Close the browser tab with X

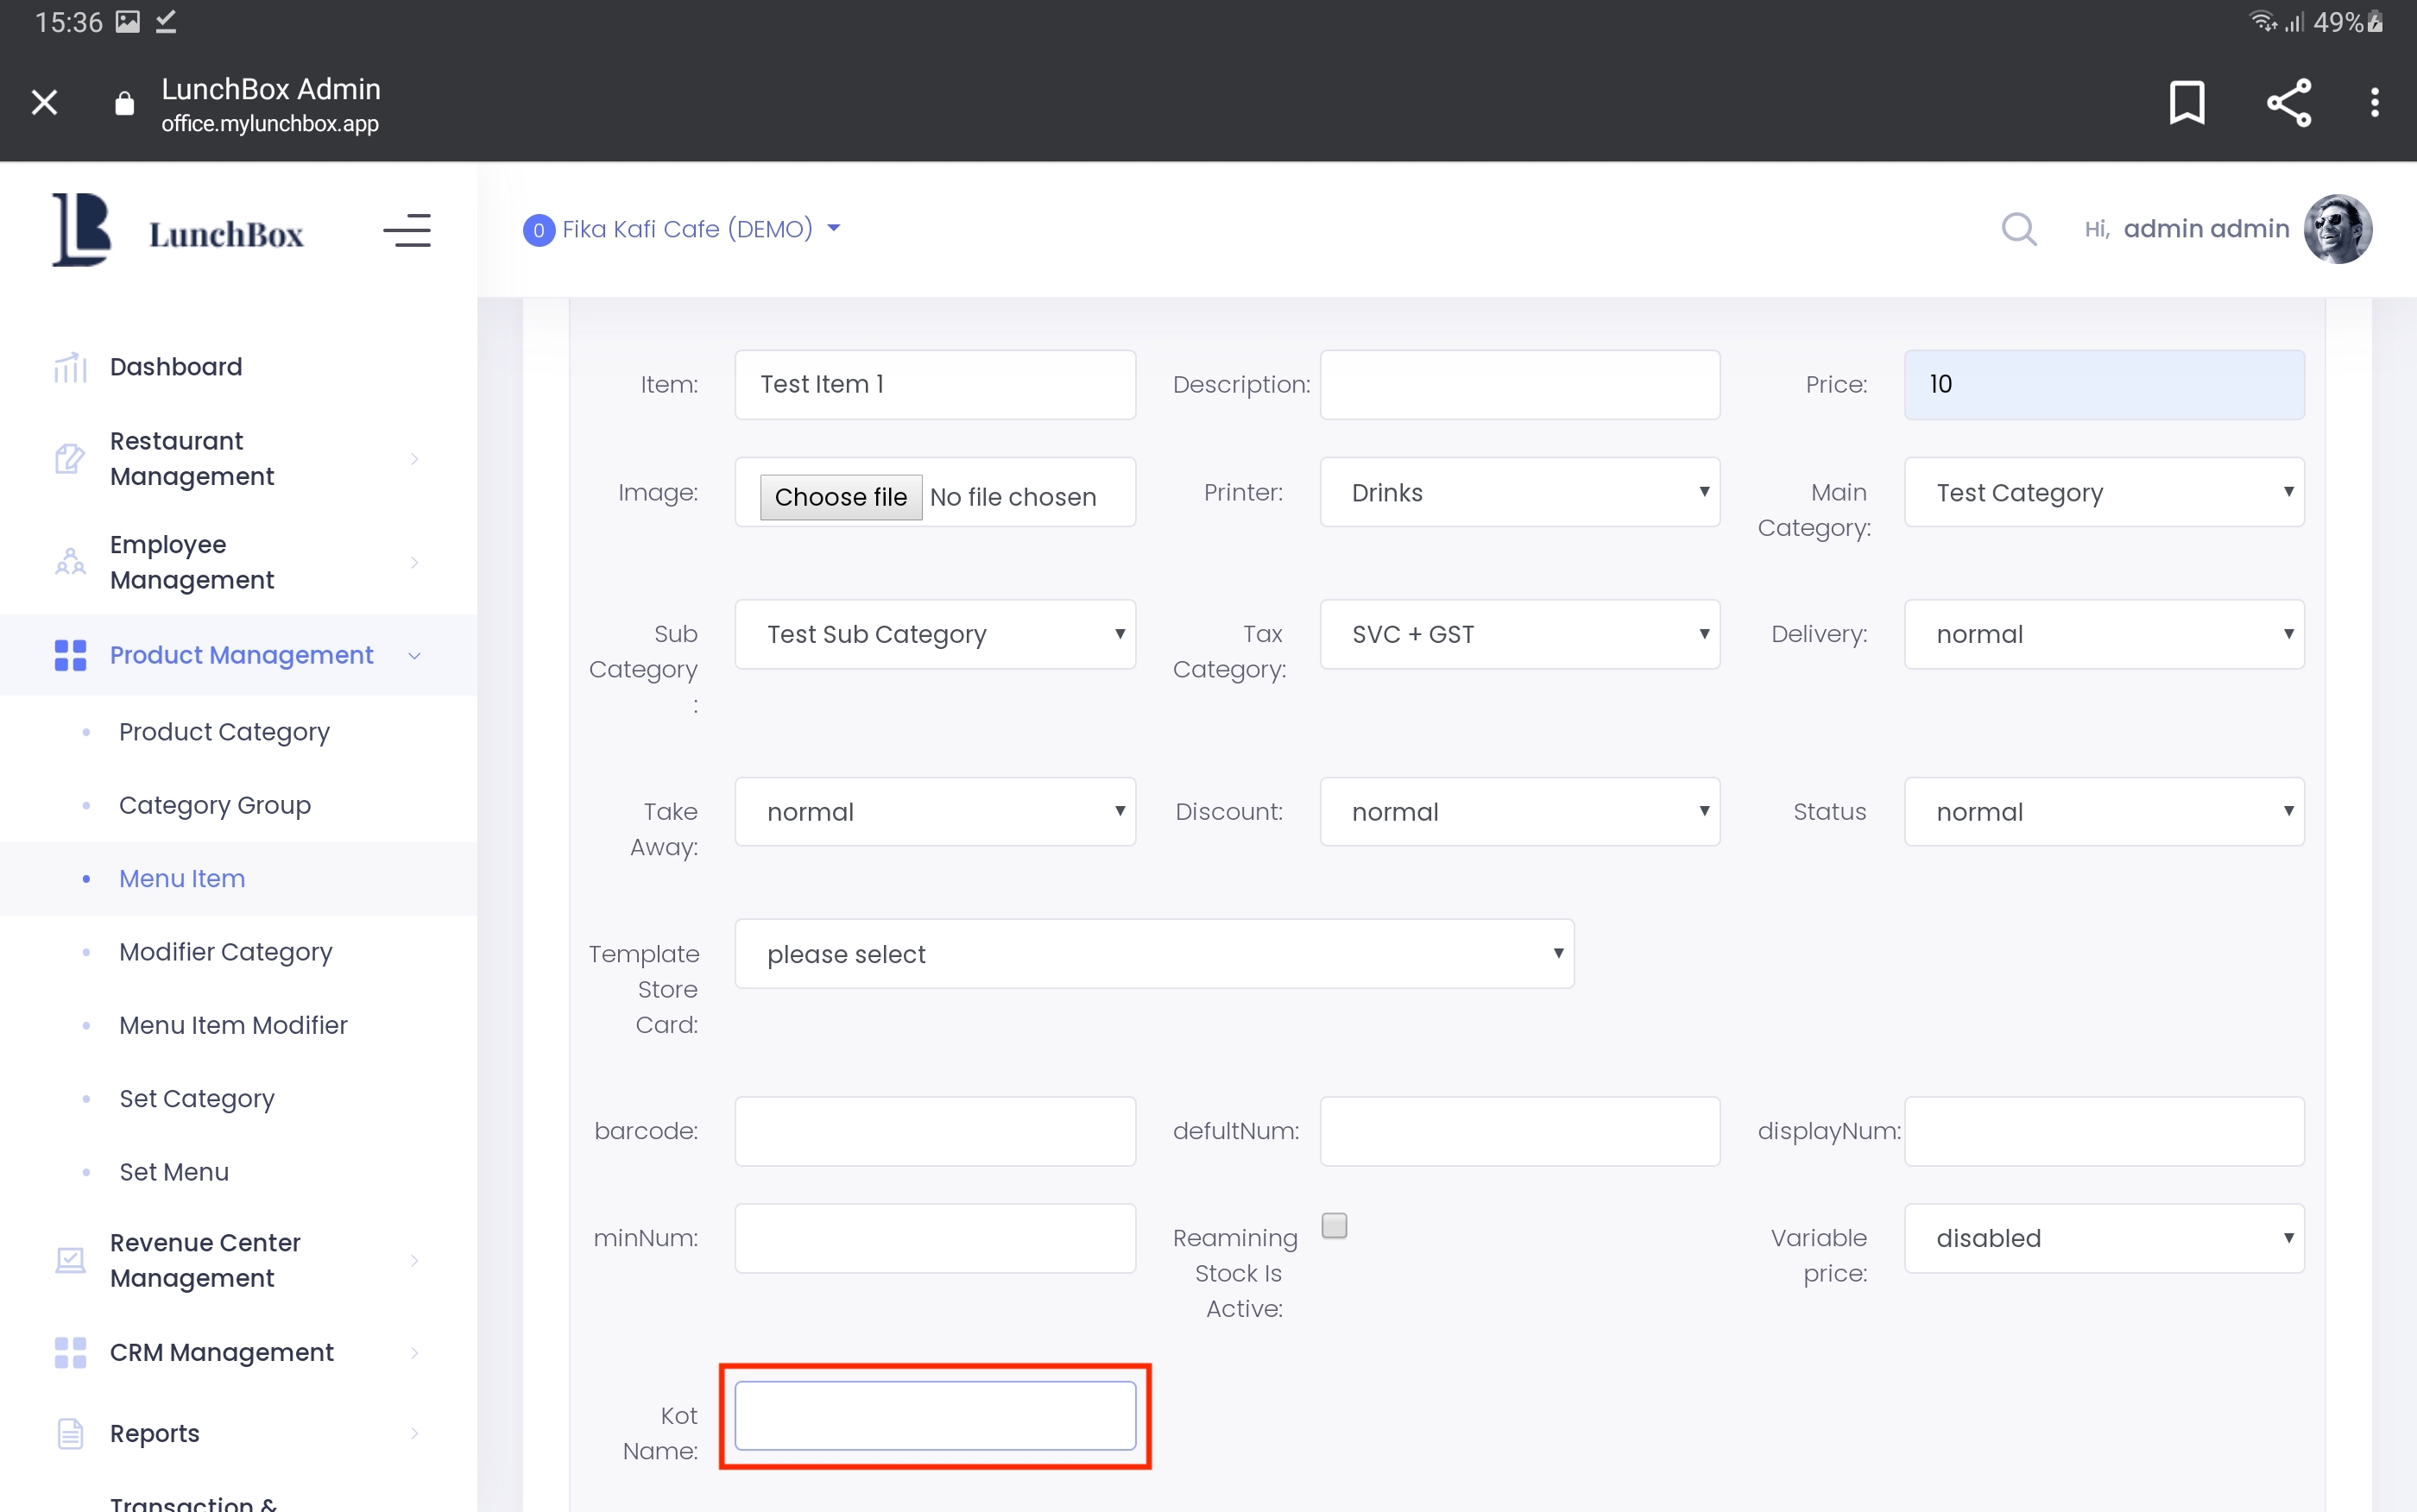click(44, 102)
